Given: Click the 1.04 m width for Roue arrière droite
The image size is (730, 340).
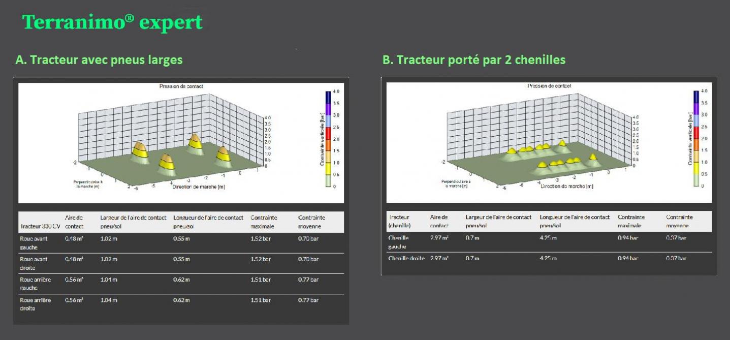Looking at the screenshot, I should click(x=109, y=300).
